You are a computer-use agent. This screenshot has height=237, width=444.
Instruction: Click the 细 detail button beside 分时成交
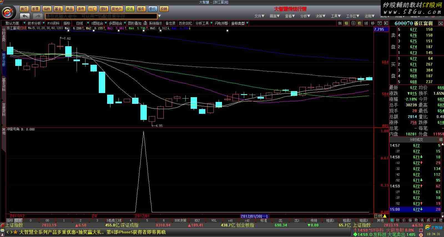[x=441, y=140]
